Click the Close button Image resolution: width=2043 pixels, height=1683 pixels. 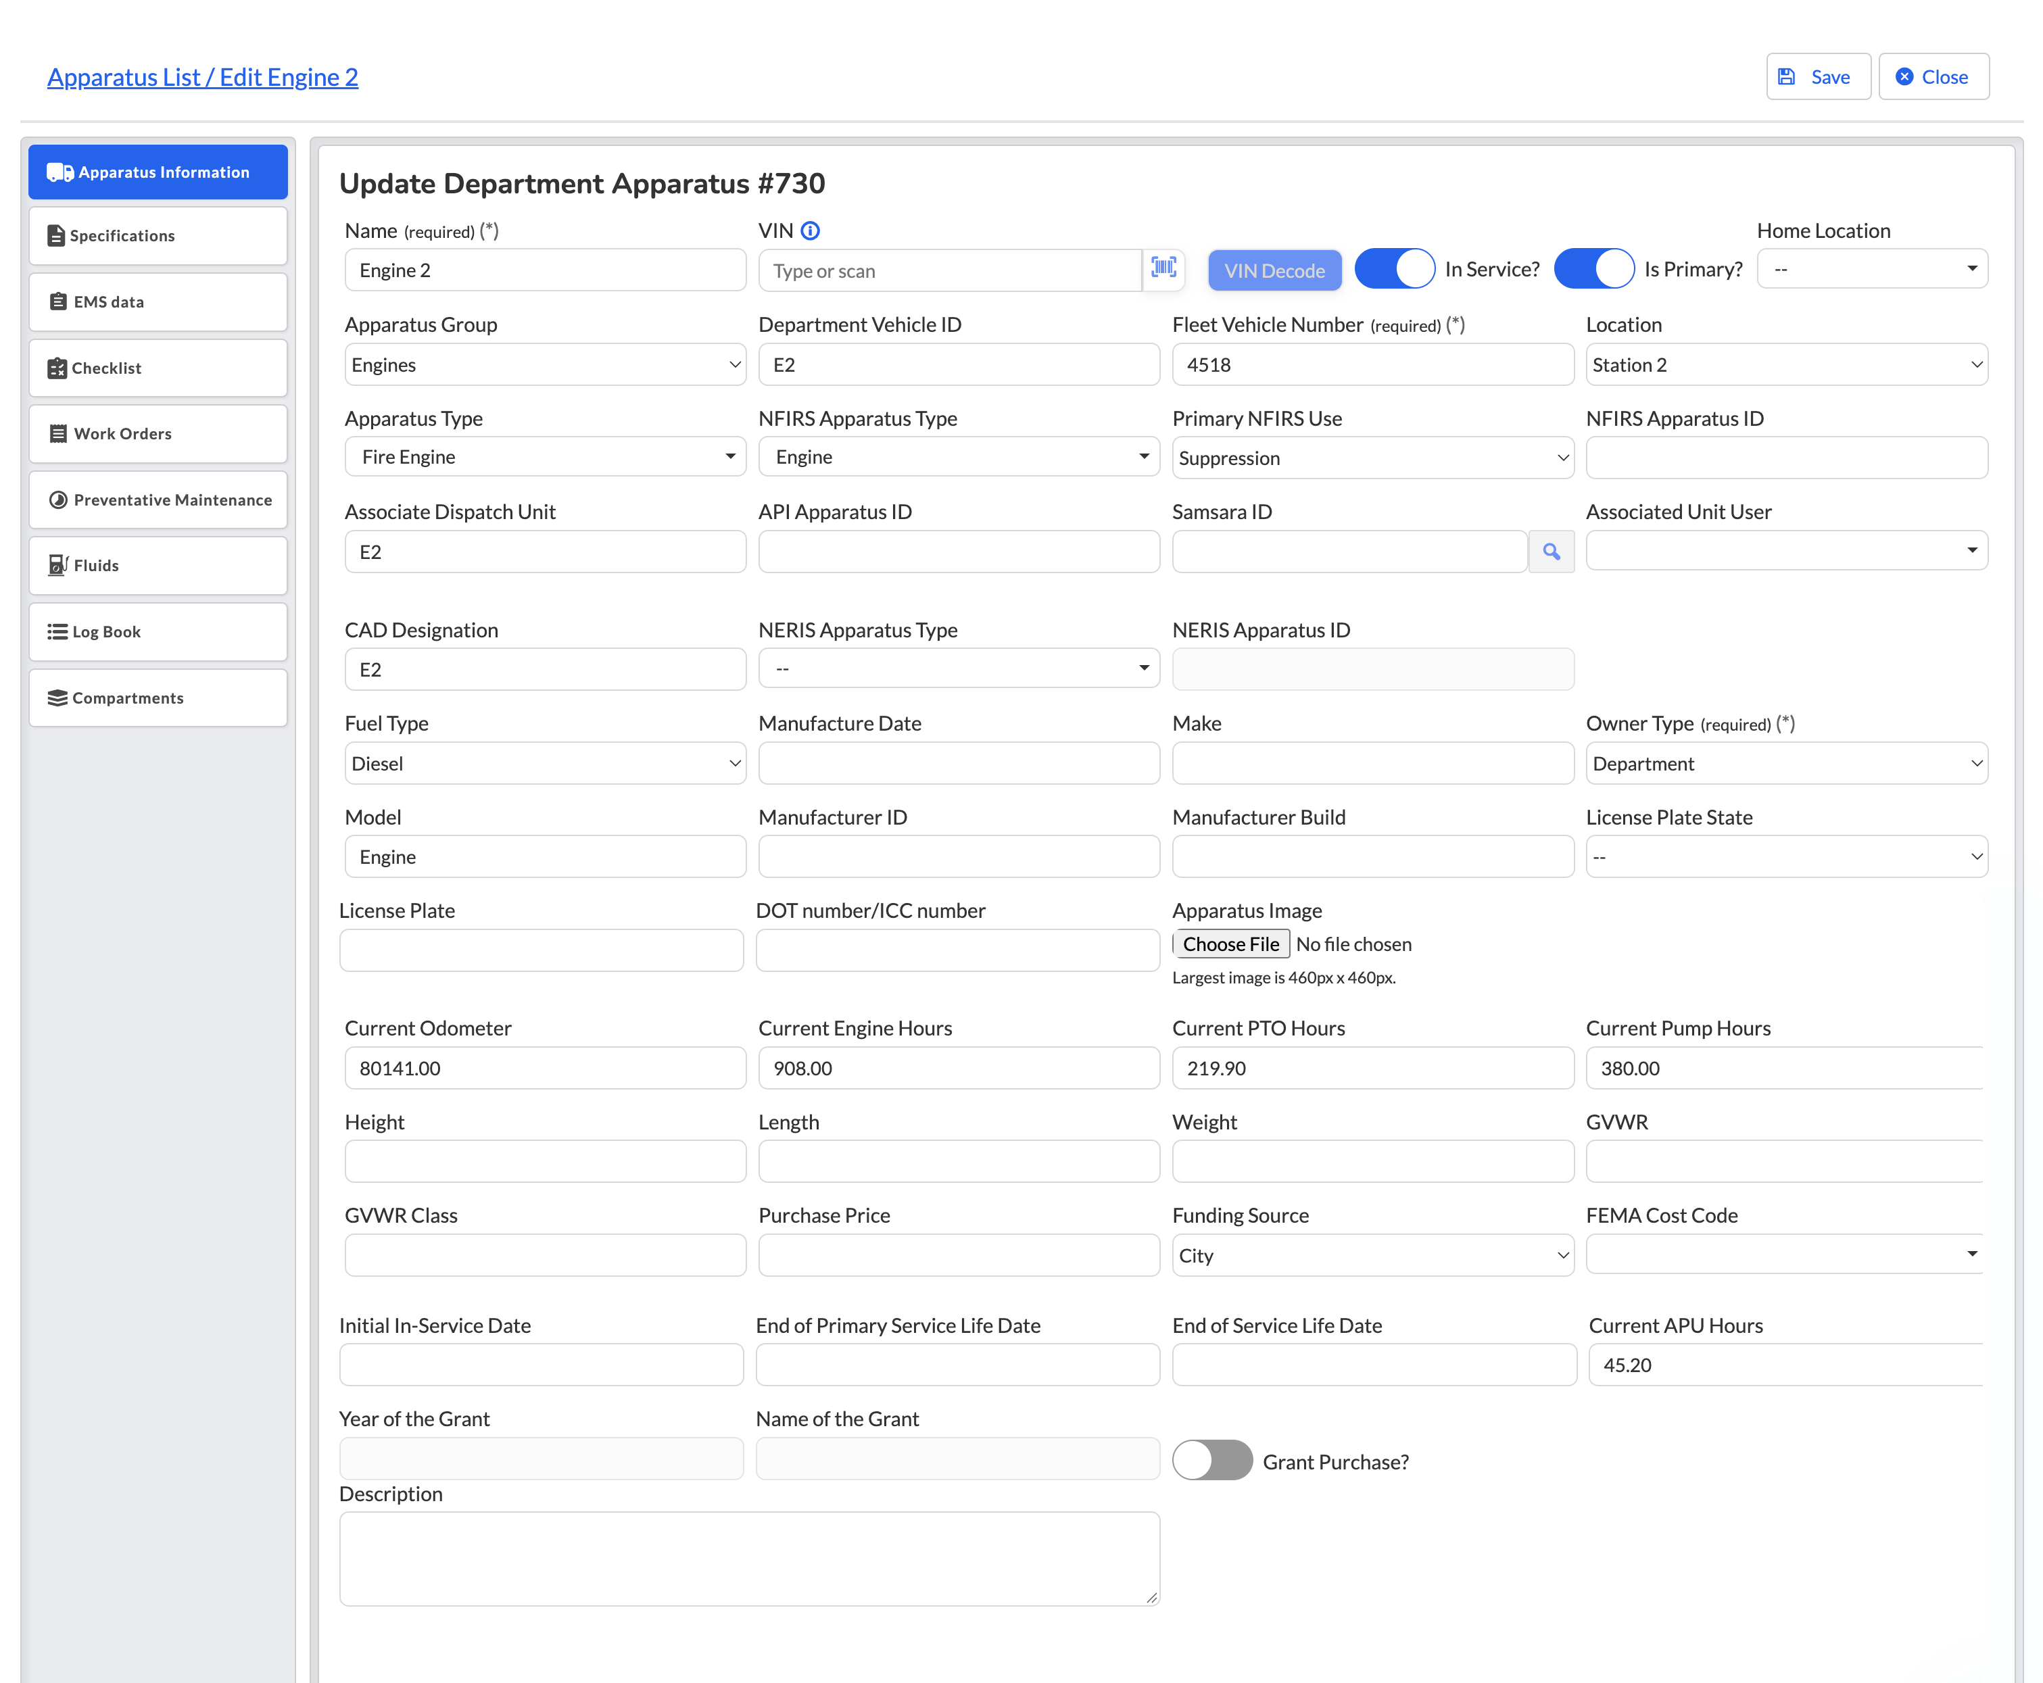point(1933,76)
